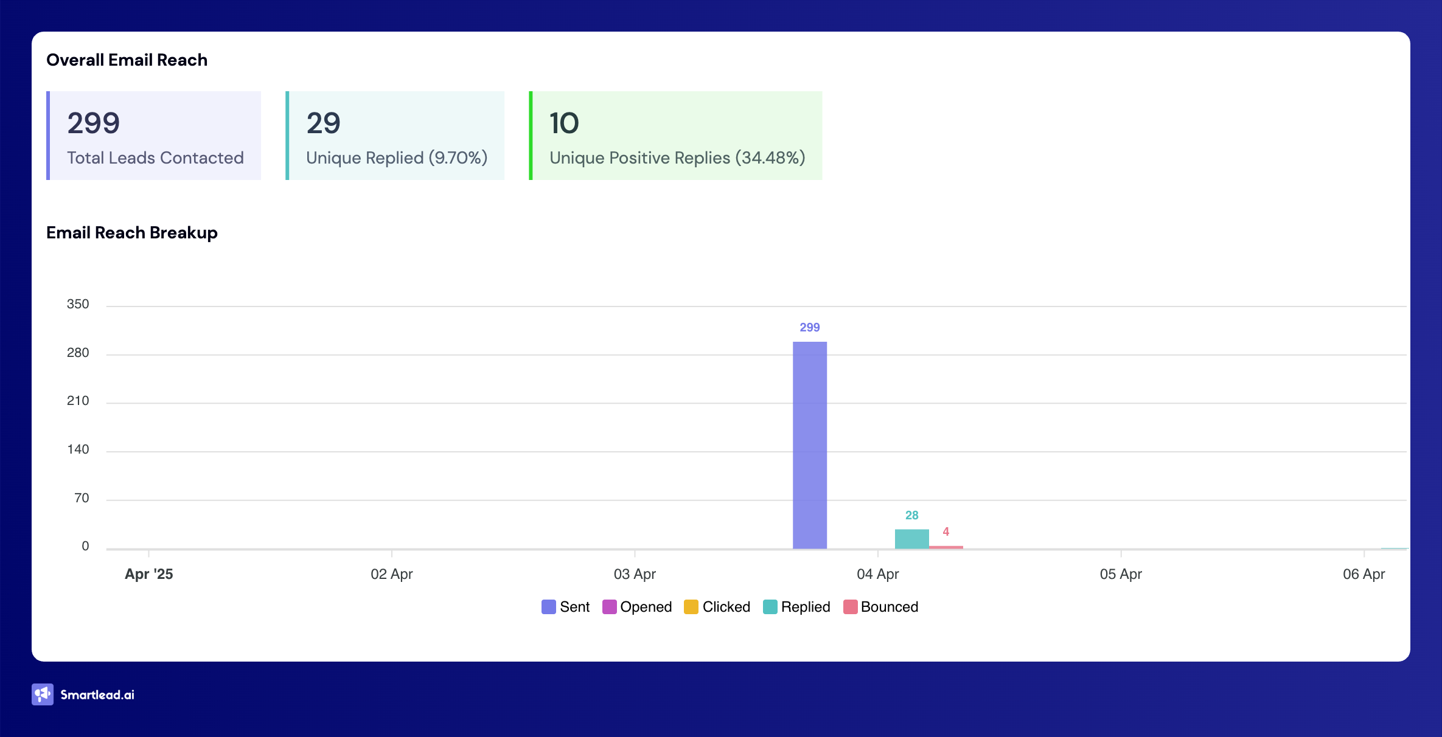Click the 02 Apr axis tick label

(x=391, y=574)
